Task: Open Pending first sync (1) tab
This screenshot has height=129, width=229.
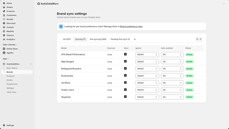Action: click(120, 39)
